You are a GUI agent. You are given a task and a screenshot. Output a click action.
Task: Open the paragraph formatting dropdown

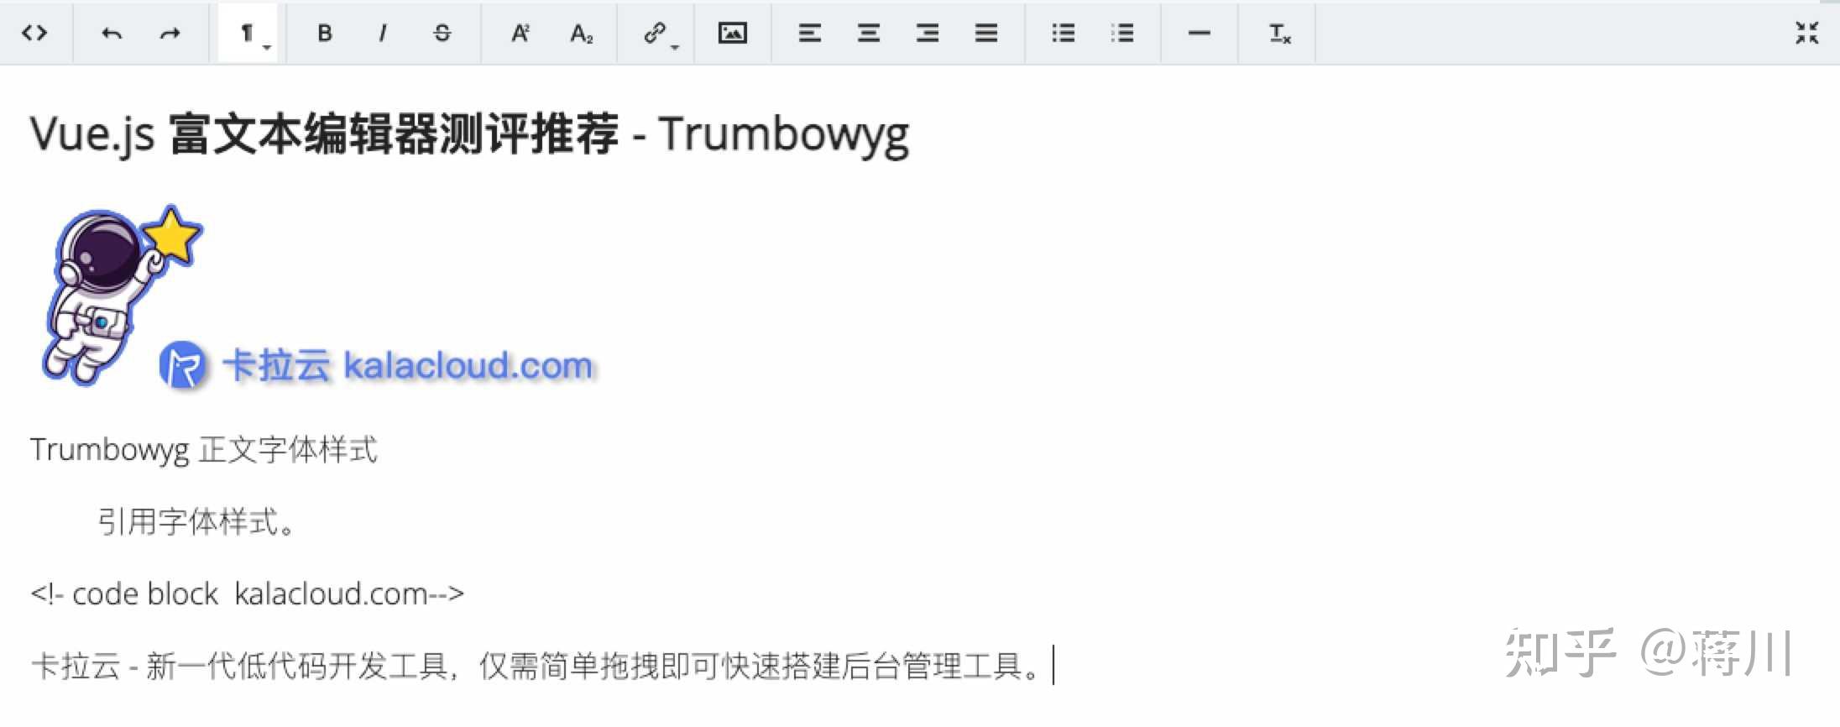(x=248, y=33)
